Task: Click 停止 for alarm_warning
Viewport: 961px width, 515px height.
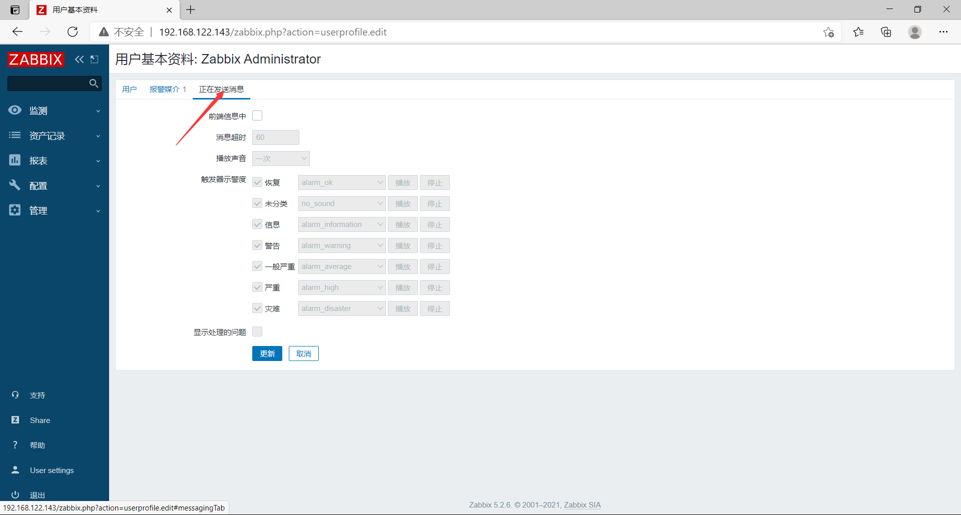Action: click(435, 245)
